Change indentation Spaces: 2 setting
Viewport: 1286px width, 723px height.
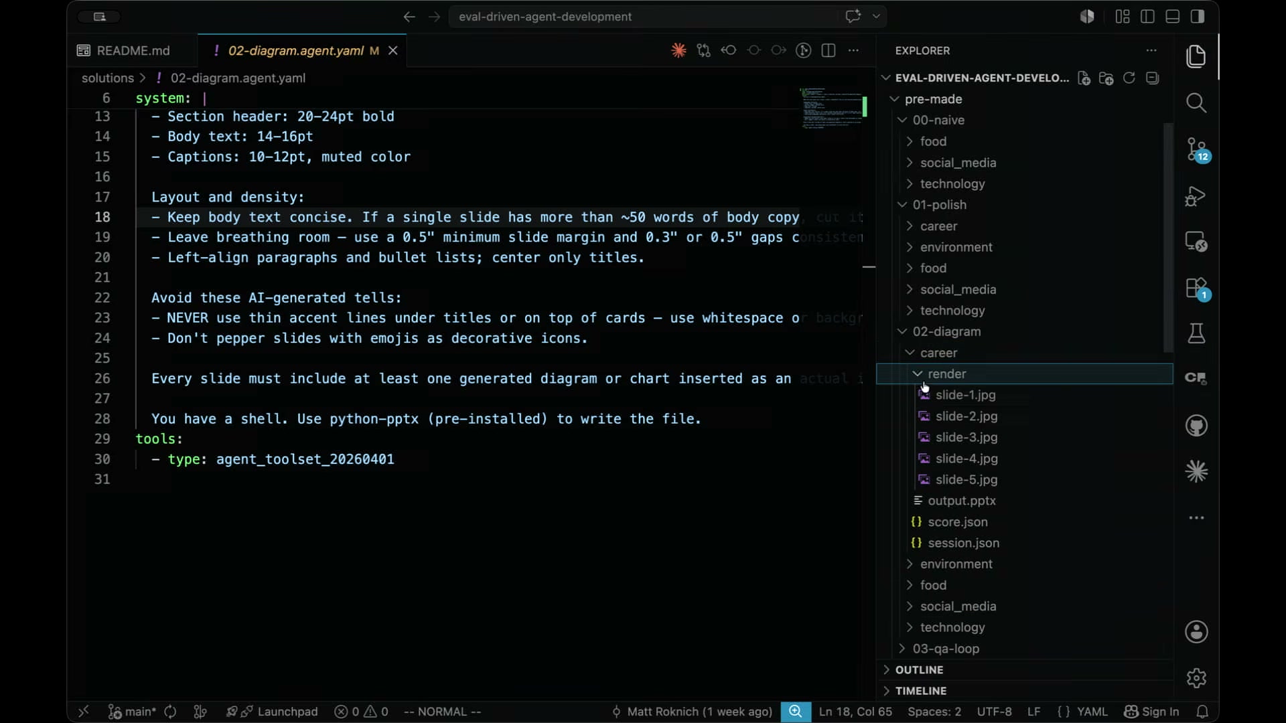[x=934, y=712]
